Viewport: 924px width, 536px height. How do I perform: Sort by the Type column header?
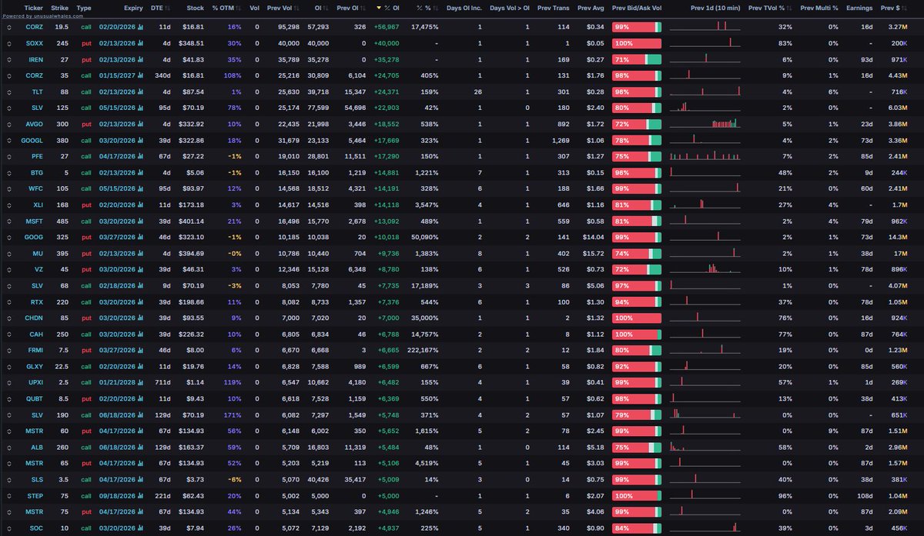click(x=84, y=8)
